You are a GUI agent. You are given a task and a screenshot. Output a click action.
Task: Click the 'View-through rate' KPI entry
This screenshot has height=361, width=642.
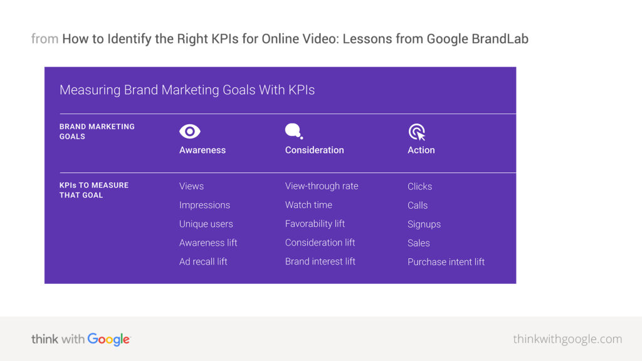pos(322,186)
